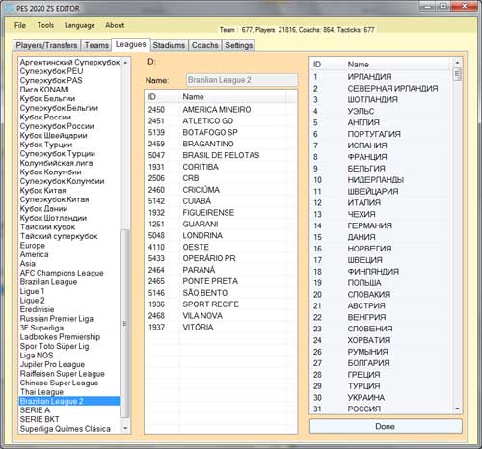Select ИСПАНИЯ country row
The height and width of the screenshot is (449, 482).
coord(382,145)
